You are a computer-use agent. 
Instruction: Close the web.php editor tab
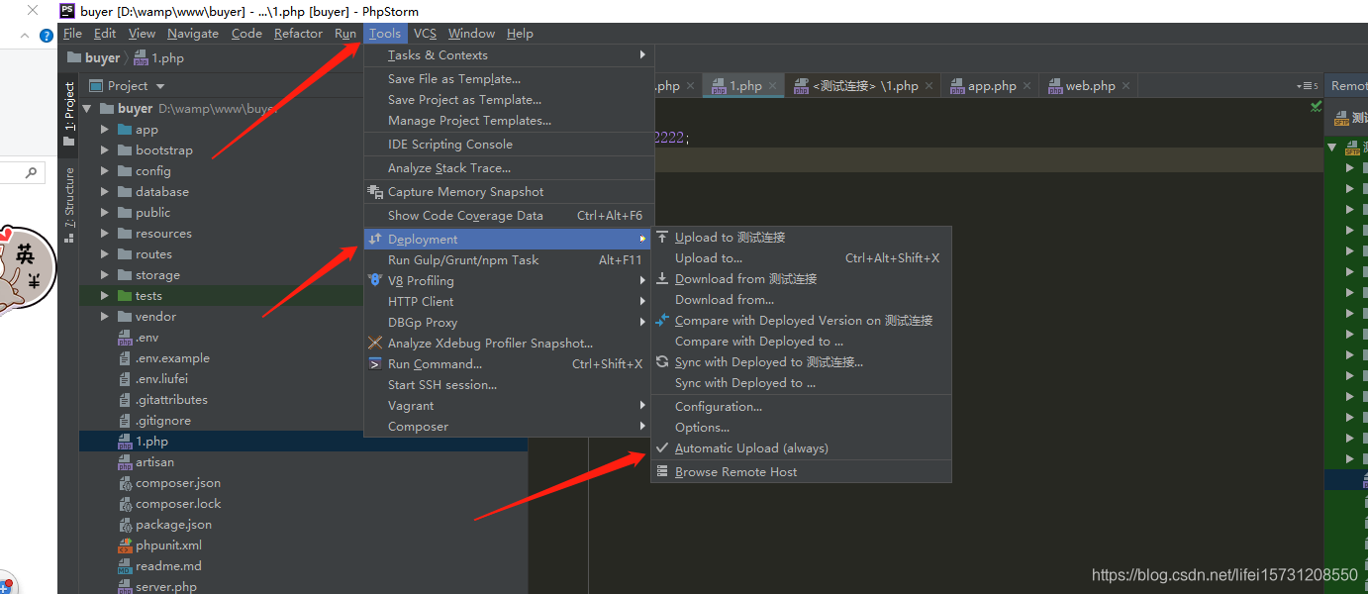pyautogui.click(x=1126, y=86)
